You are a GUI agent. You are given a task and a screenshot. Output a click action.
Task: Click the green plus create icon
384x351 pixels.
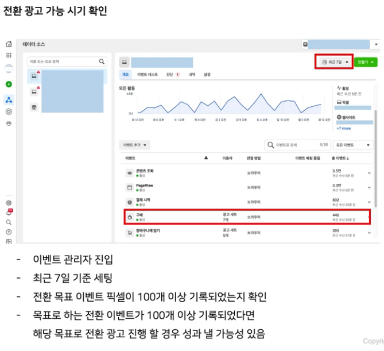click(x=9, y=84)
